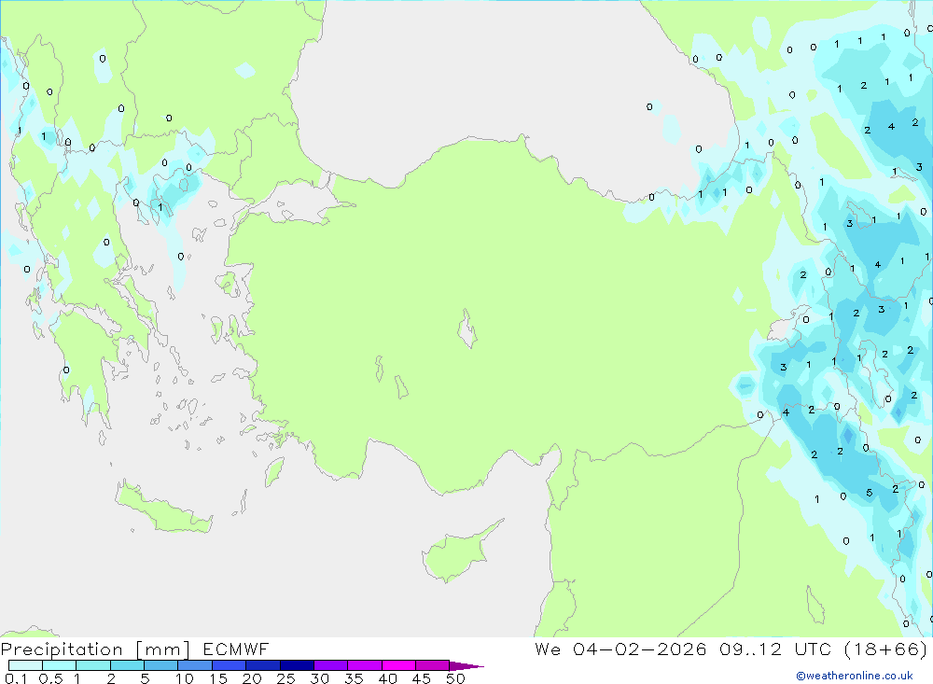Screen dimensions: 933x684
Task: Click the "10" legend scale label
Action: point(185,678)
